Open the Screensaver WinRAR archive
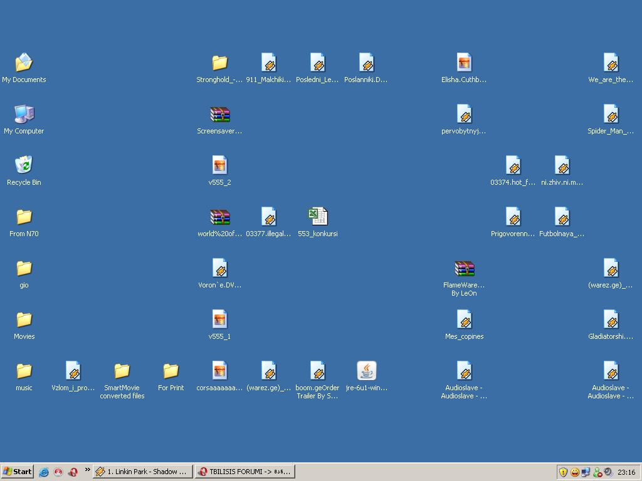This screenshot has height=481, width=642. coord(219,115)
